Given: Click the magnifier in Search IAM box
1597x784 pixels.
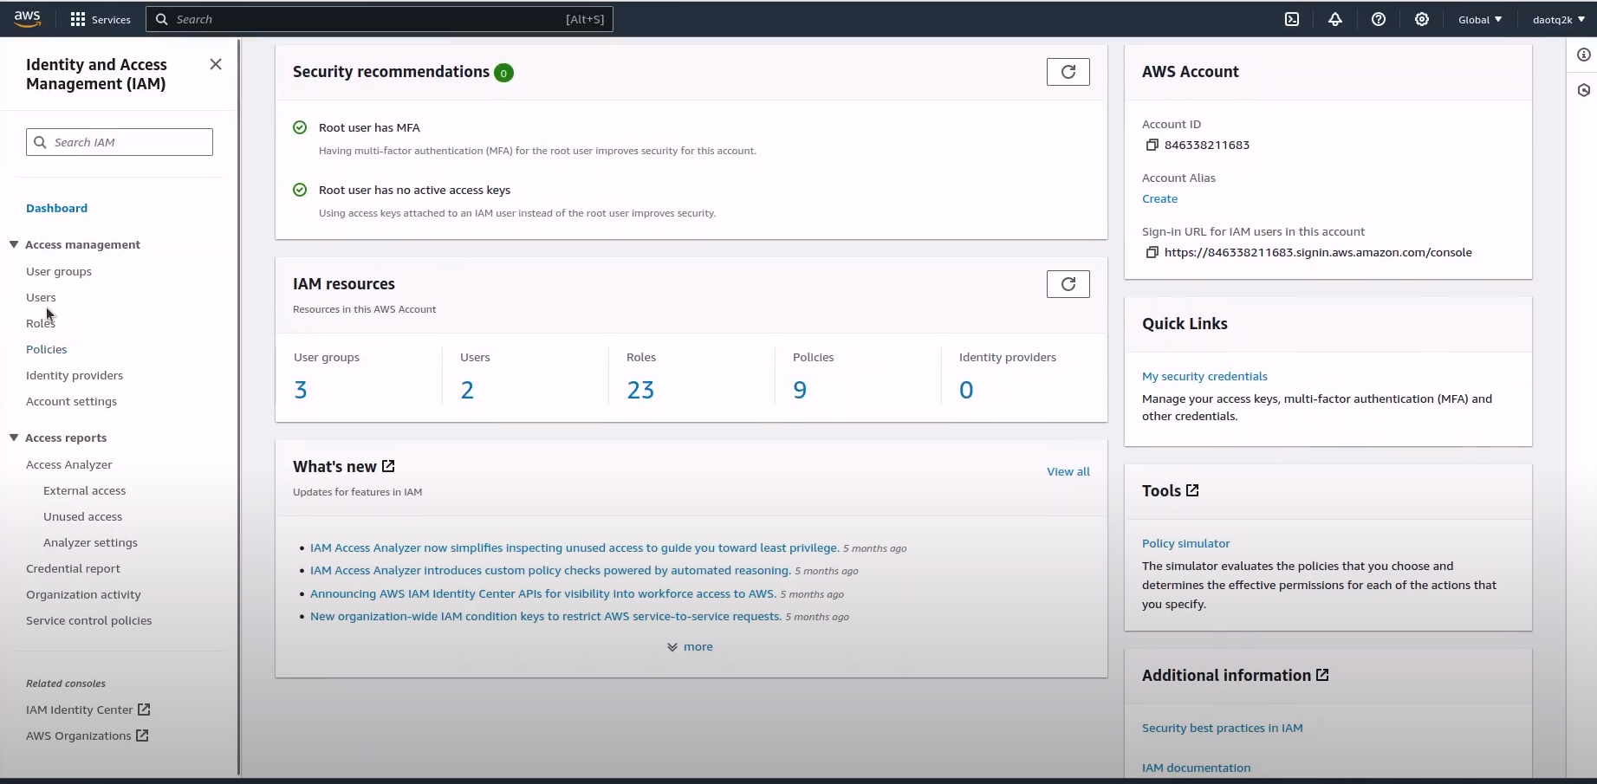Looking at the screenshot, I should (x=40, y=142).
